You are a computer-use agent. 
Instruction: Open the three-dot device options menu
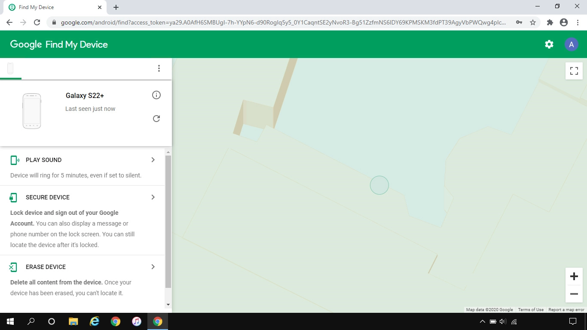click(159, 68)
